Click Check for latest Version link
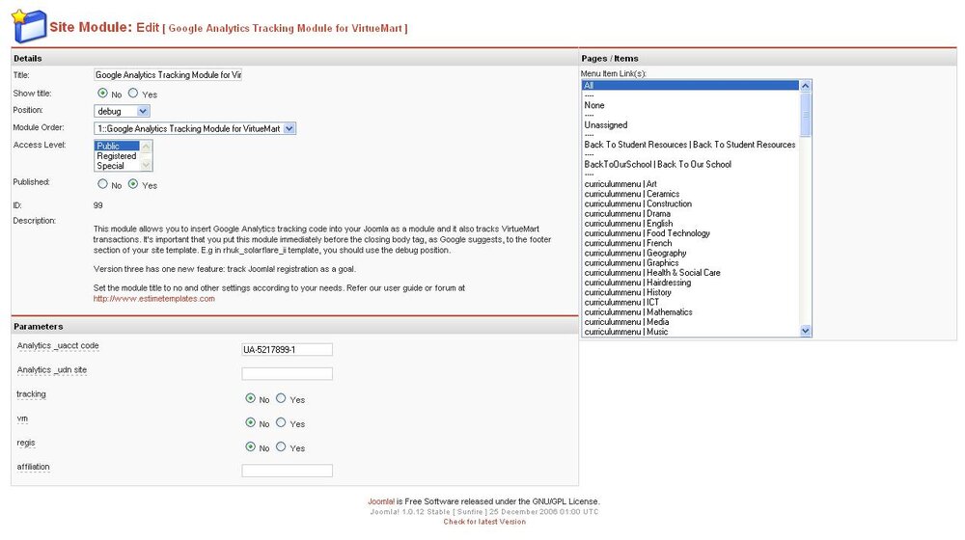The height and width of the screenshot is (540, 965). click(x=484, y=522)
